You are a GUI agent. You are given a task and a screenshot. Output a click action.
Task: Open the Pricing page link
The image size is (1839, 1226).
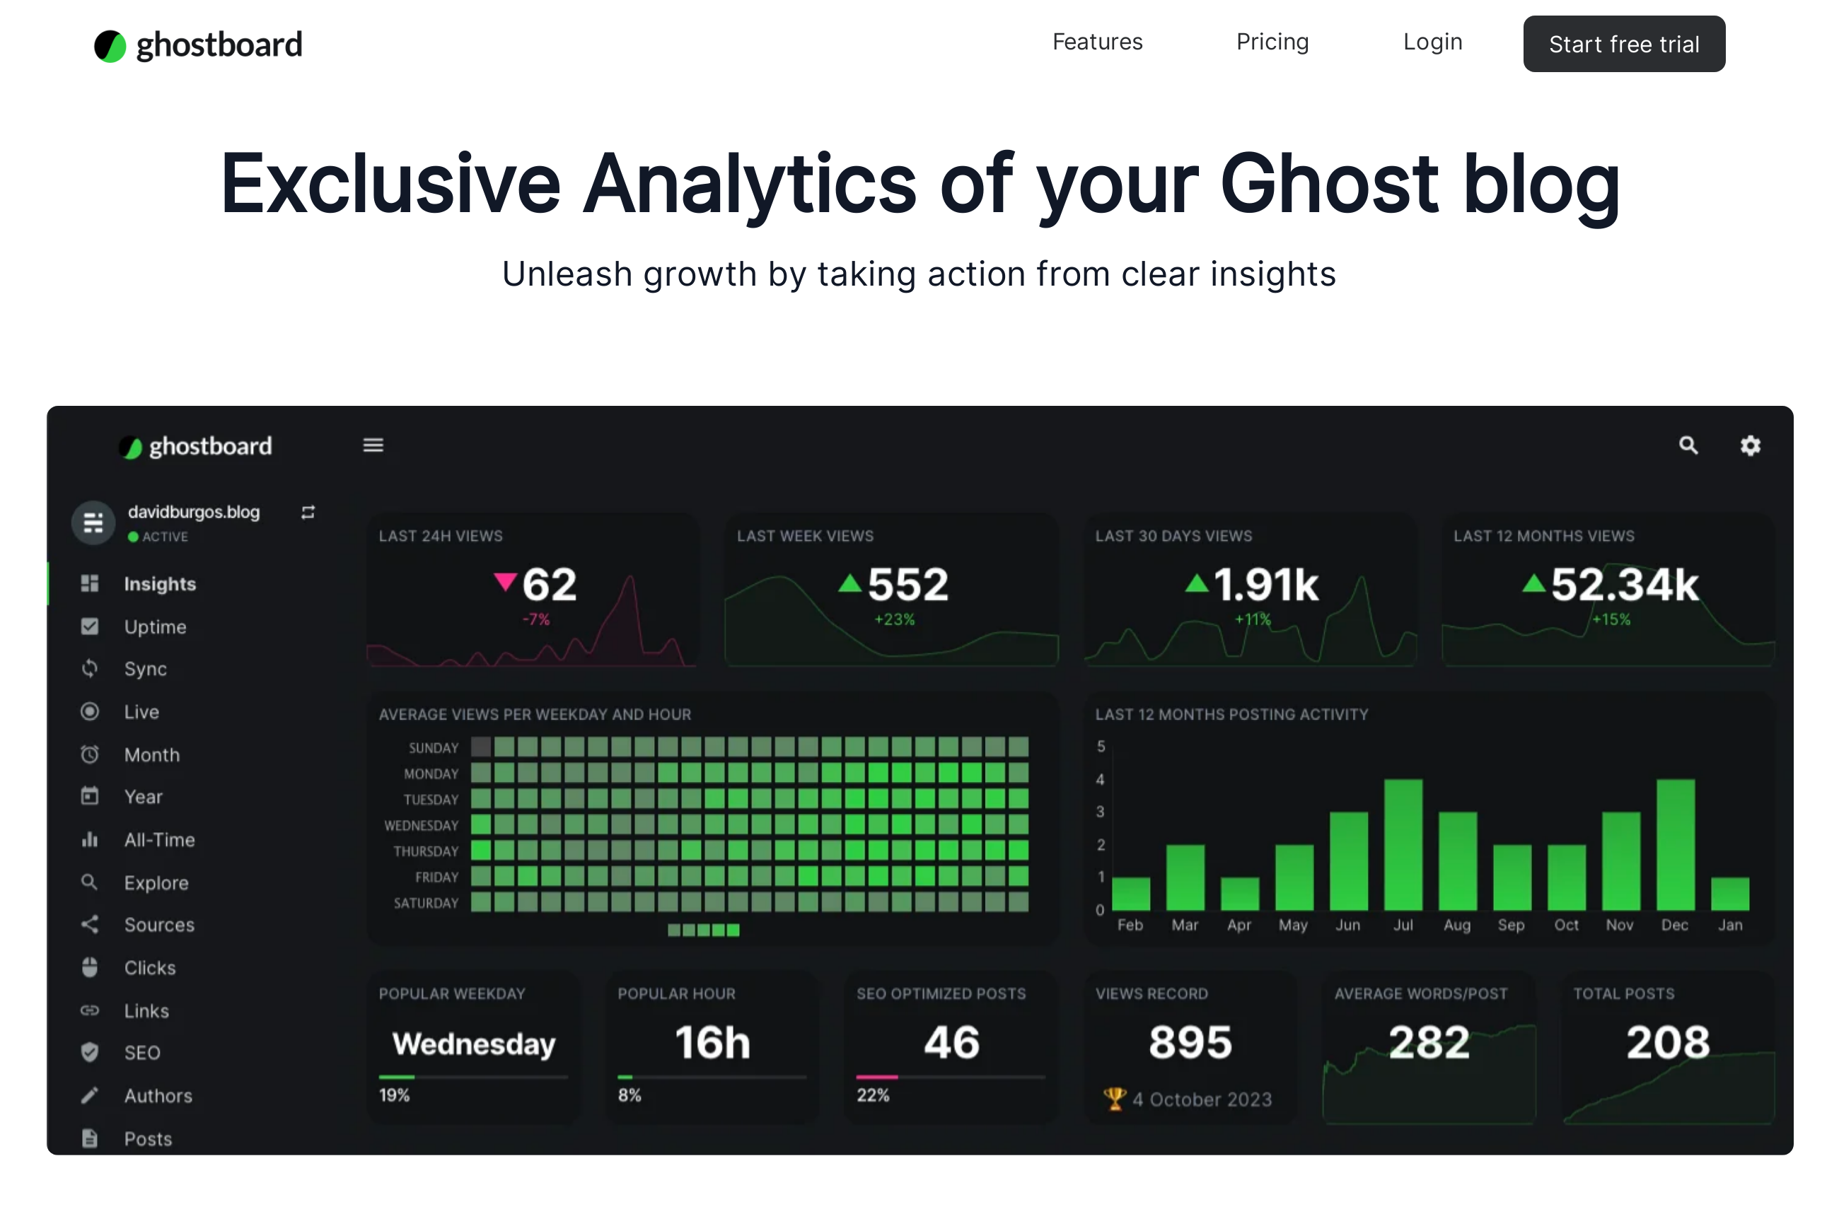1272,42
